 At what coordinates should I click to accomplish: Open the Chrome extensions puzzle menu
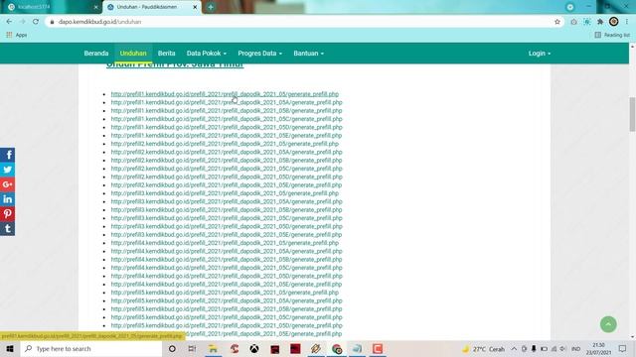(600, 22)
